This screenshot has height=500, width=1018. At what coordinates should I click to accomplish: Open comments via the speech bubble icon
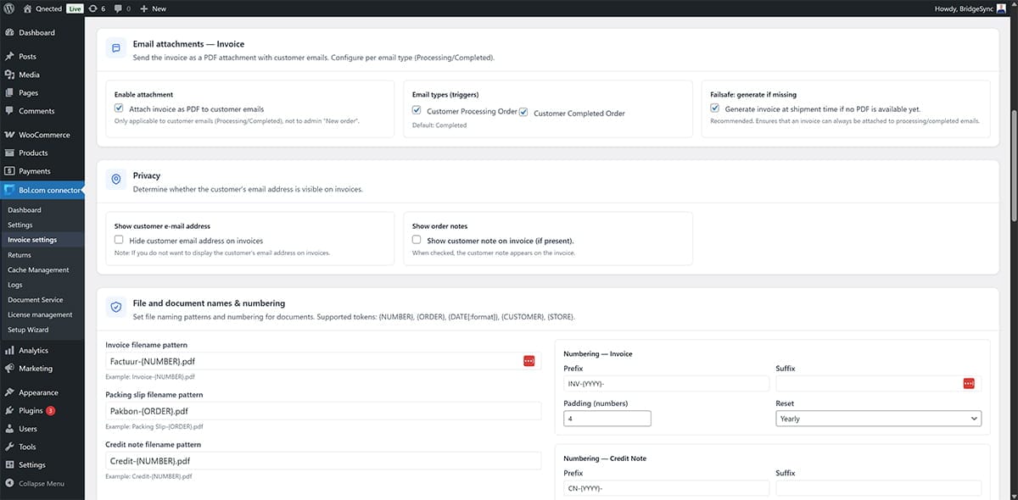click(x=116, y=8)
